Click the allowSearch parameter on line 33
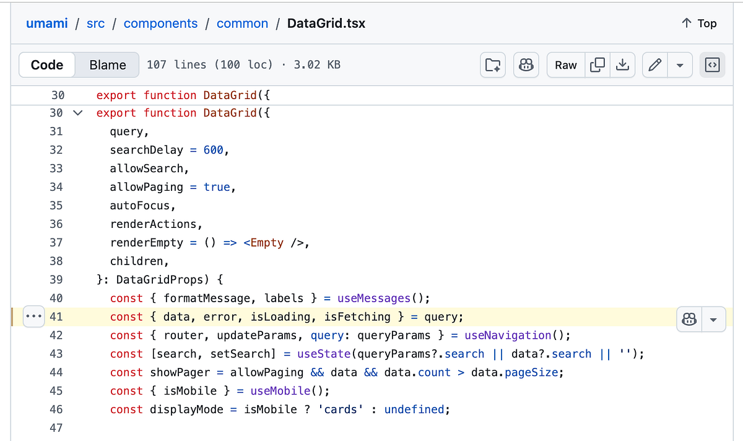The height and width of the screenshot is (441, 743). coord(147,168)
